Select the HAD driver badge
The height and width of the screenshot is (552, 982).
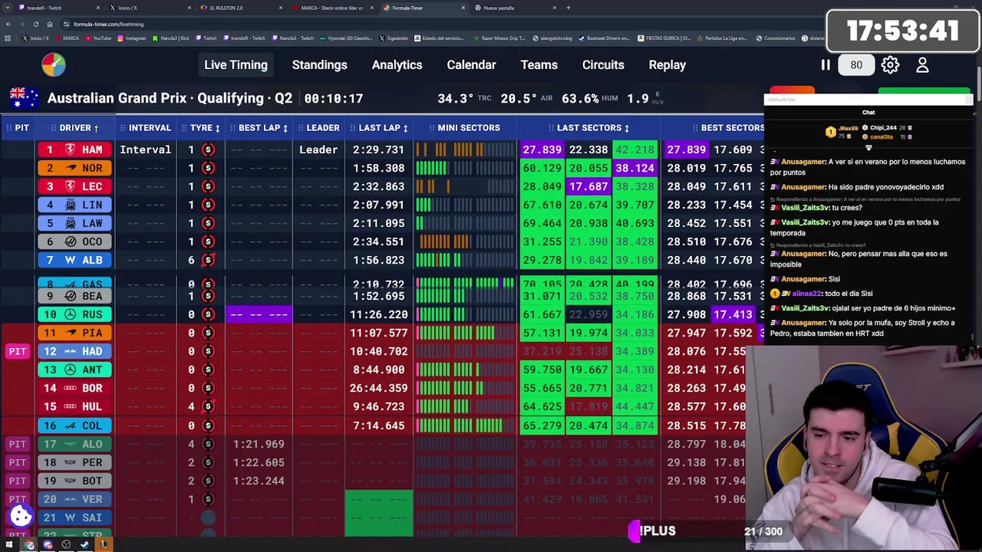point(74,351)
